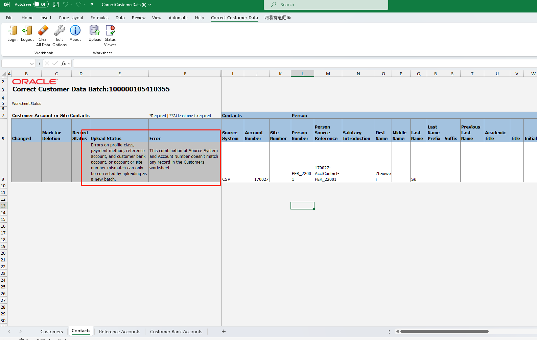
Task: Click scroll-left arrow of horizontal scrollbar
Action: 397,332
